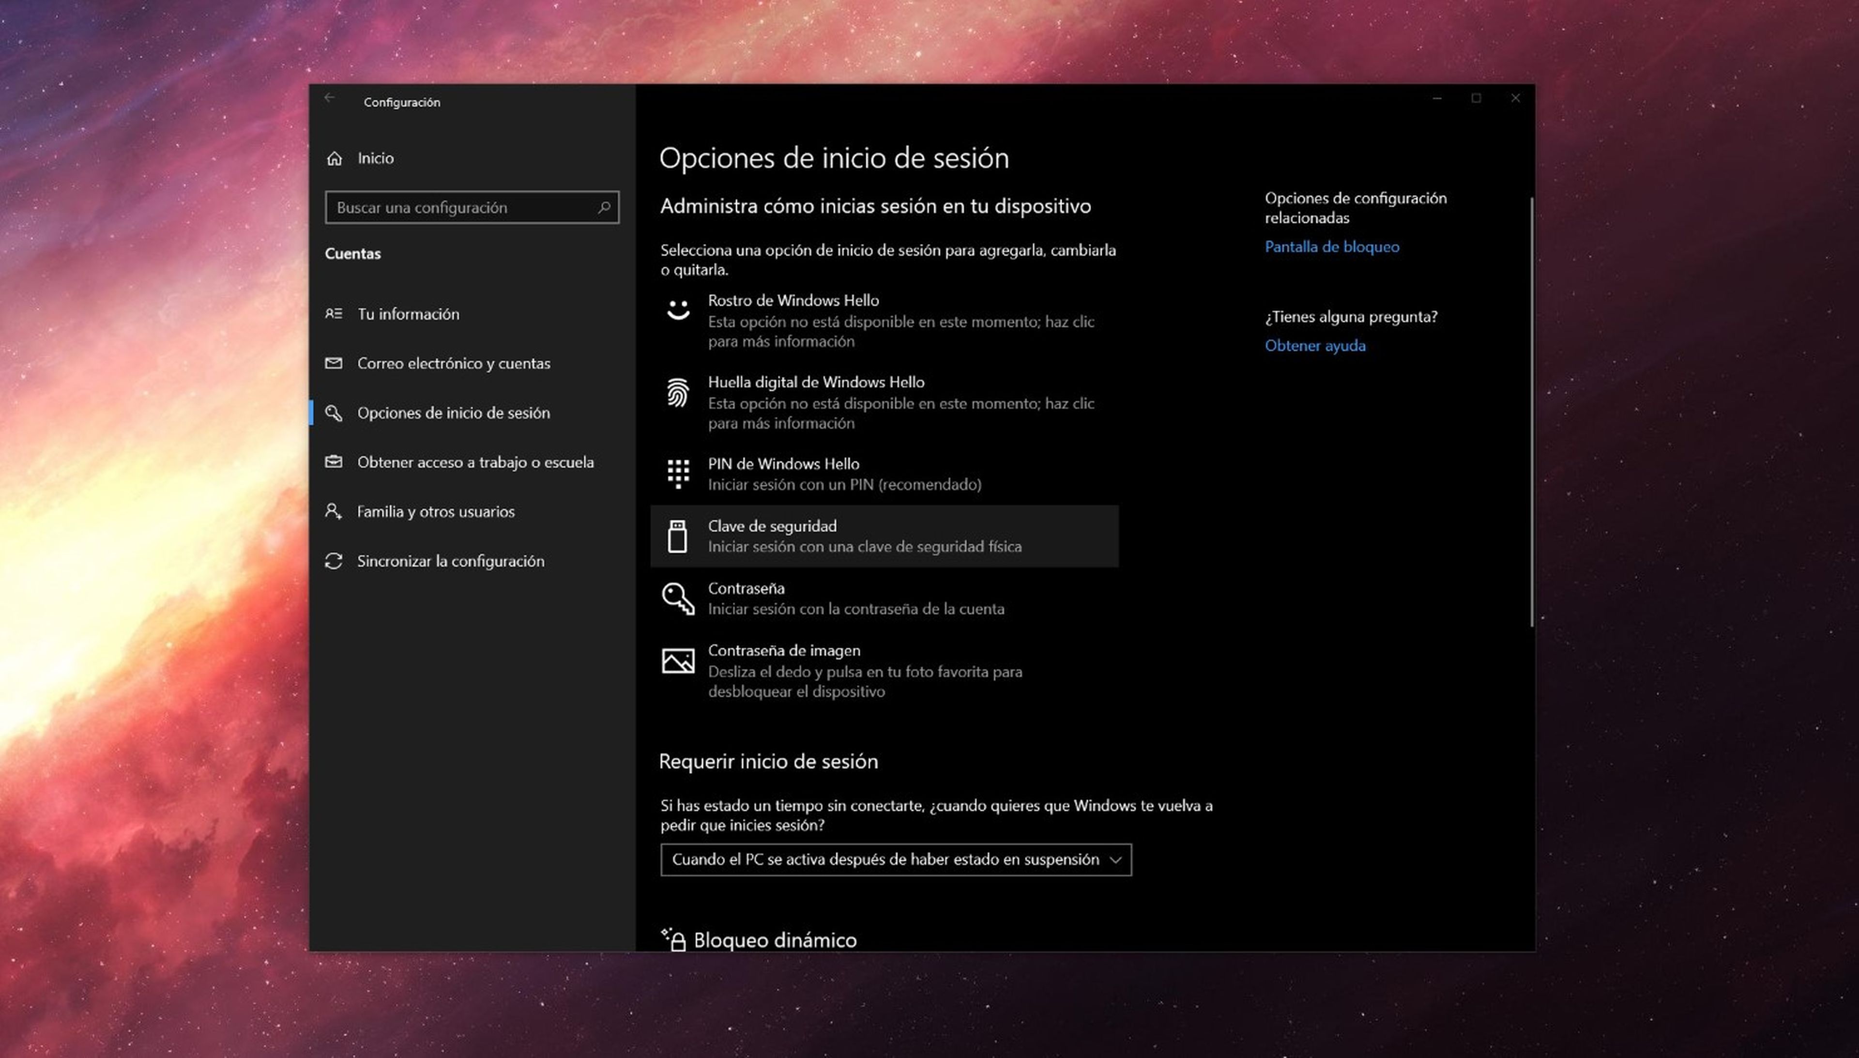Expand Clave de seguridad option
Viewport: 1859px width, 1058px height.
[885, 537]
